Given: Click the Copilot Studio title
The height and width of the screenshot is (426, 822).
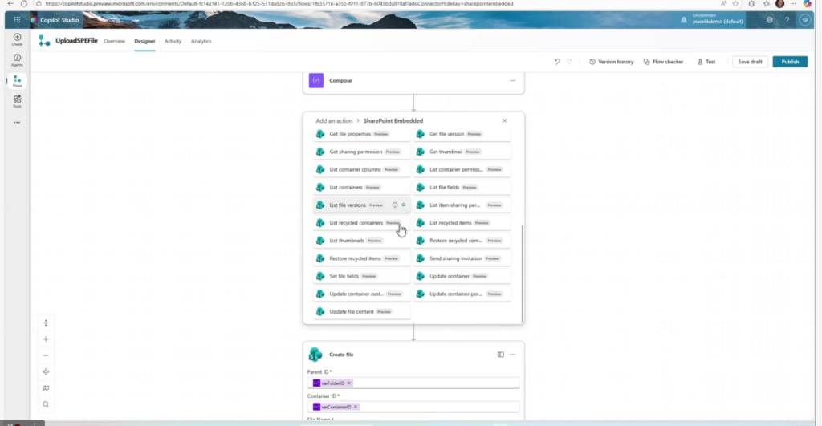Looking at the screenshot, I should (59, 20).
